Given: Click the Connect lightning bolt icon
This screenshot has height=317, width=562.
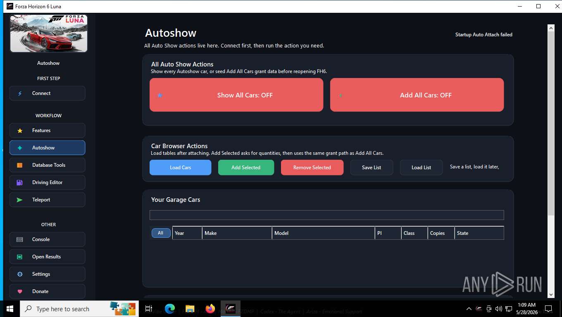Looking at the screenshot, I should (x=20, y=94).
